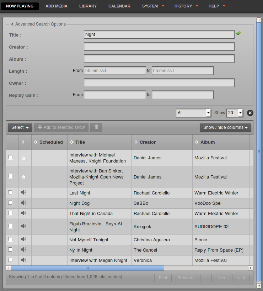This screenshot has height=291, width=263.
Task: Click vertical scrollbar down arrow
Action: click(259, 286)
